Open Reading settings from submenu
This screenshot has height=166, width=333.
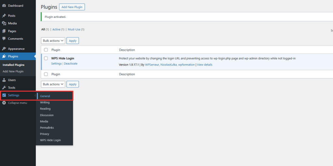click(45, 109)
